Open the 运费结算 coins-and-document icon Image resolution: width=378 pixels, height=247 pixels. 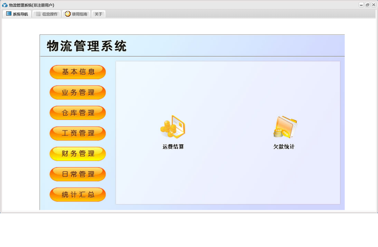coord(173,127)
